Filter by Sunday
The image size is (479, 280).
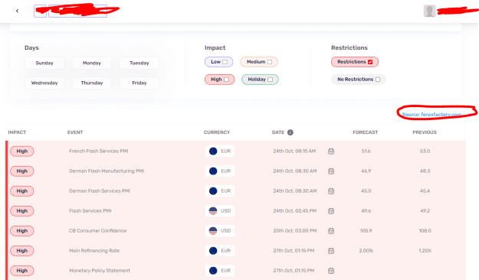tap(44, 63)
